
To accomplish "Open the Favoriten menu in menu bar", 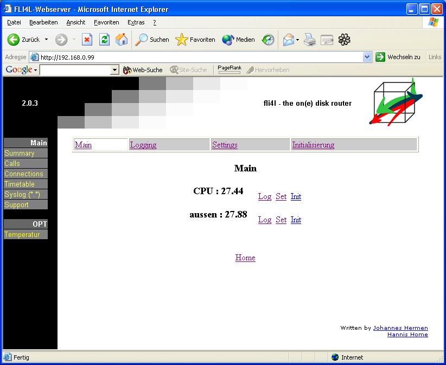I will [106, 22].
